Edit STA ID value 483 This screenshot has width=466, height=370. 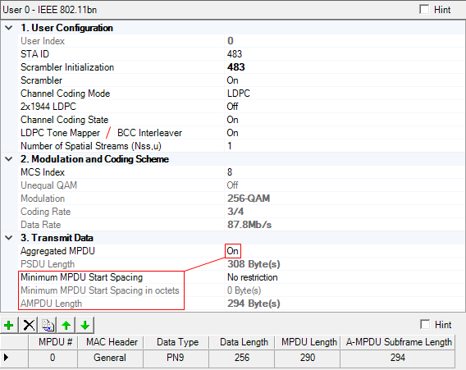click(235, 54)
